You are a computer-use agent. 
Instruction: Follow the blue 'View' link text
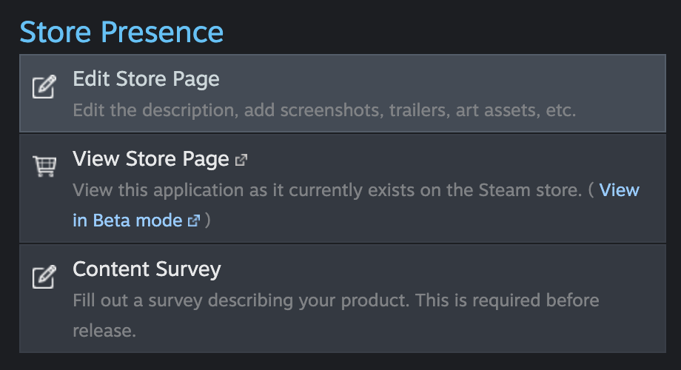tap(620, 190)
